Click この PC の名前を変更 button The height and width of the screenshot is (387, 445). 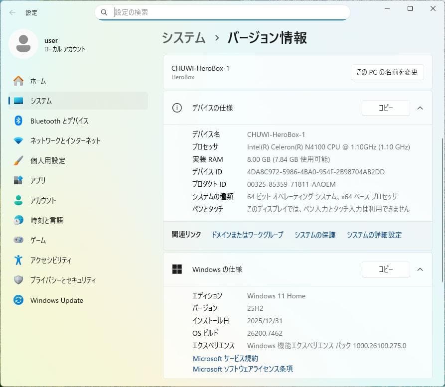tap(387, 72)
